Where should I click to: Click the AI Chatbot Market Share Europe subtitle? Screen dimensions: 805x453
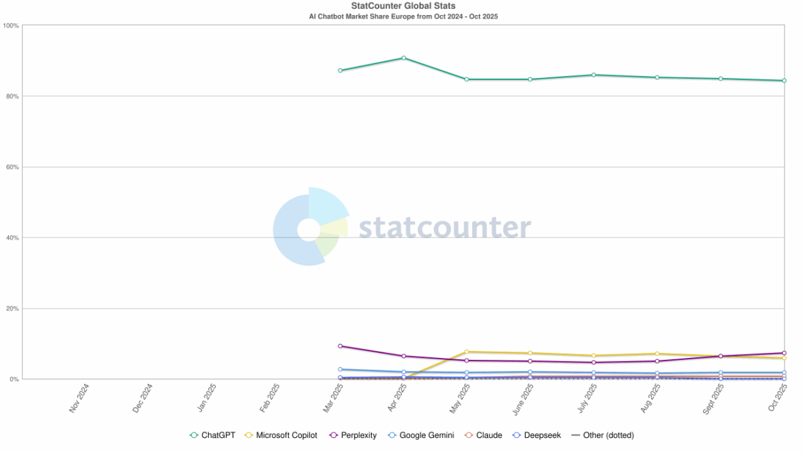pos(403,16)
